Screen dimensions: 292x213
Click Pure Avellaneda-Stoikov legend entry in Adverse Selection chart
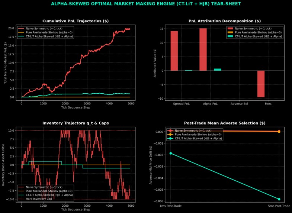[x=195, y=135]
